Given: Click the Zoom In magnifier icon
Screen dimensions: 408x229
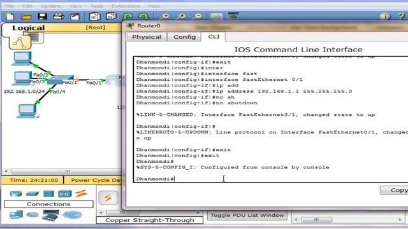Looking at the screenshot, I should (x=164, y=17).
